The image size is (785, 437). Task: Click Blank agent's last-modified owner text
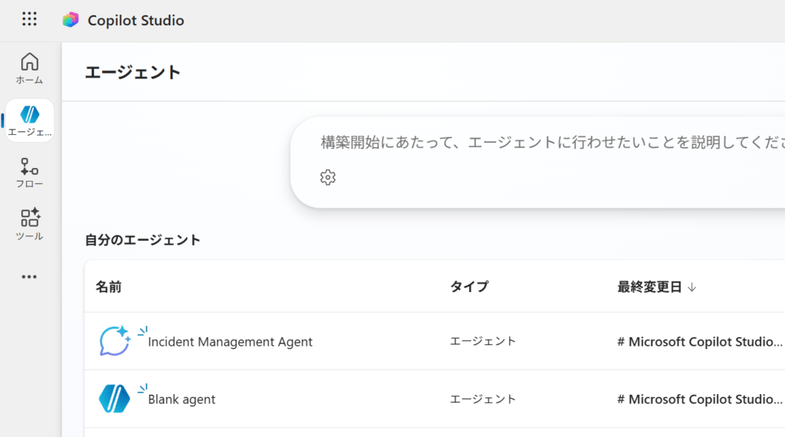[700, 399]
